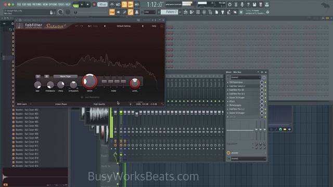
Task: Click the Saturn A/B compare button
Action: [89, 26]
